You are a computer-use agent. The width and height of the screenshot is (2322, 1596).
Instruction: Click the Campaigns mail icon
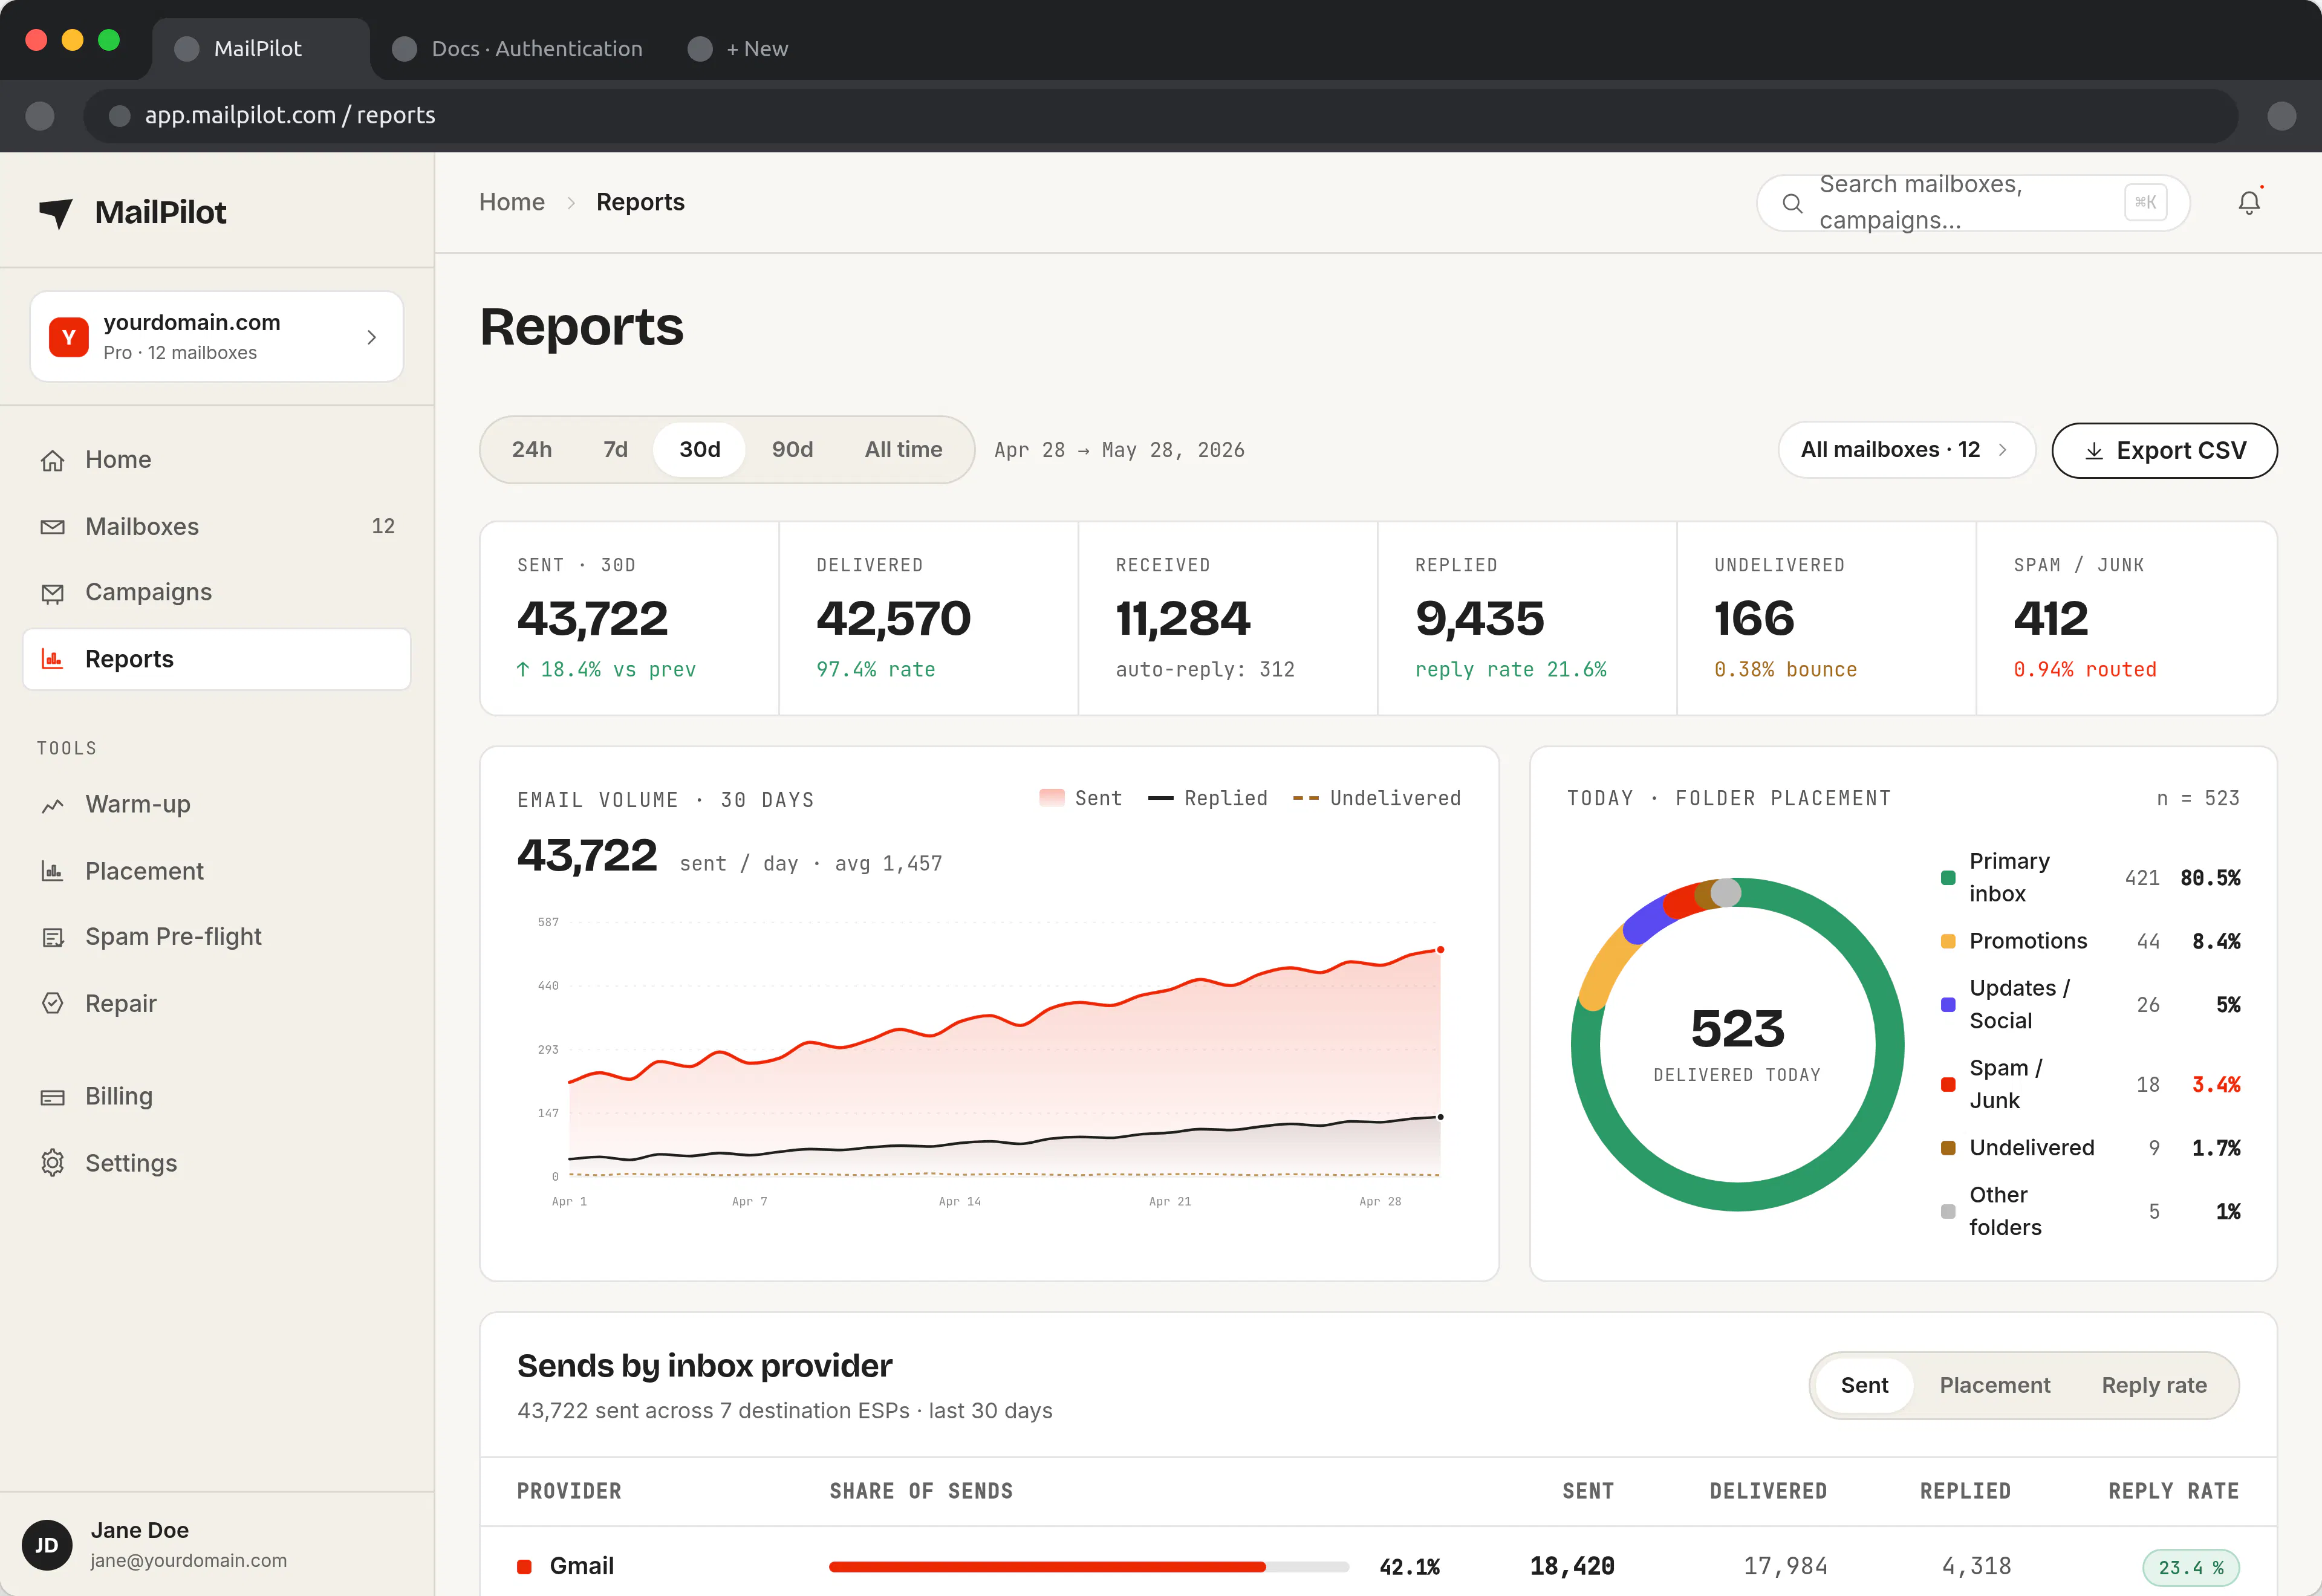point(53,593)
